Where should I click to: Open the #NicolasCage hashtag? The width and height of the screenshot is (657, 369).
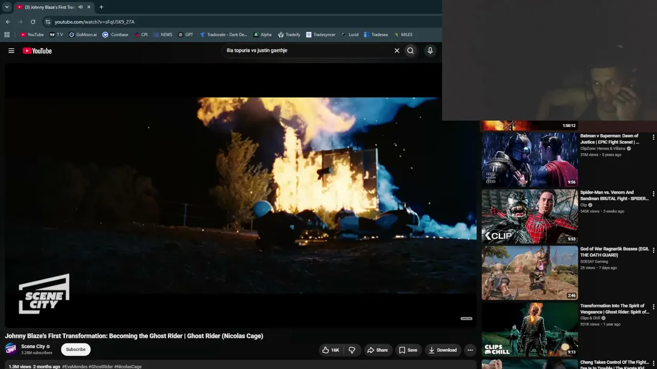coord(128,366)
